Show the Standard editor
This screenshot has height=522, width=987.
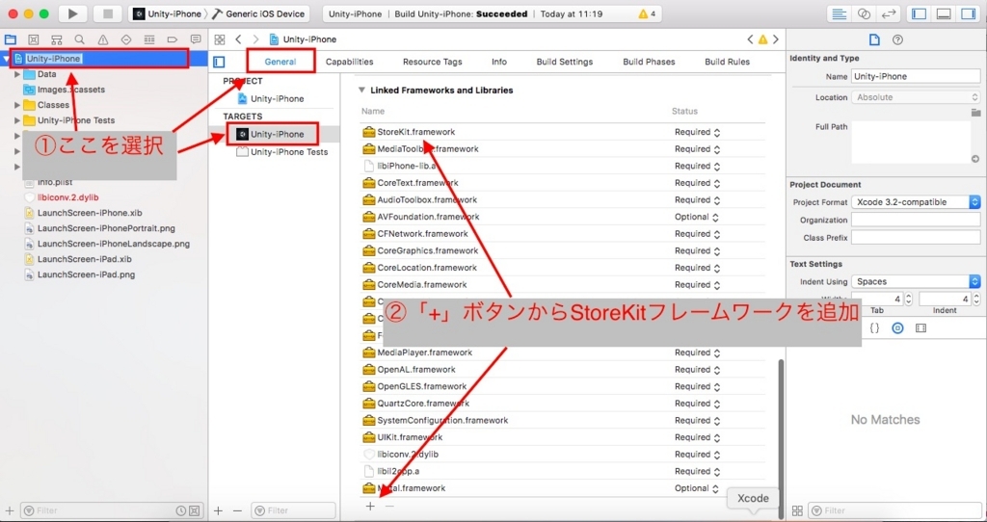[x=839, y=13]
